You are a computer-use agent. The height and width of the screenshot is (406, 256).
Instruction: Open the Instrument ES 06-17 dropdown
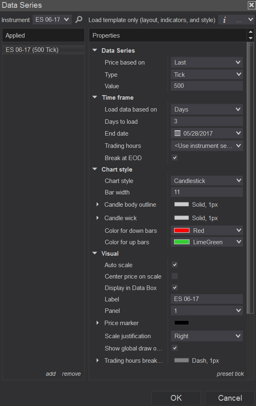pos(52,20)
